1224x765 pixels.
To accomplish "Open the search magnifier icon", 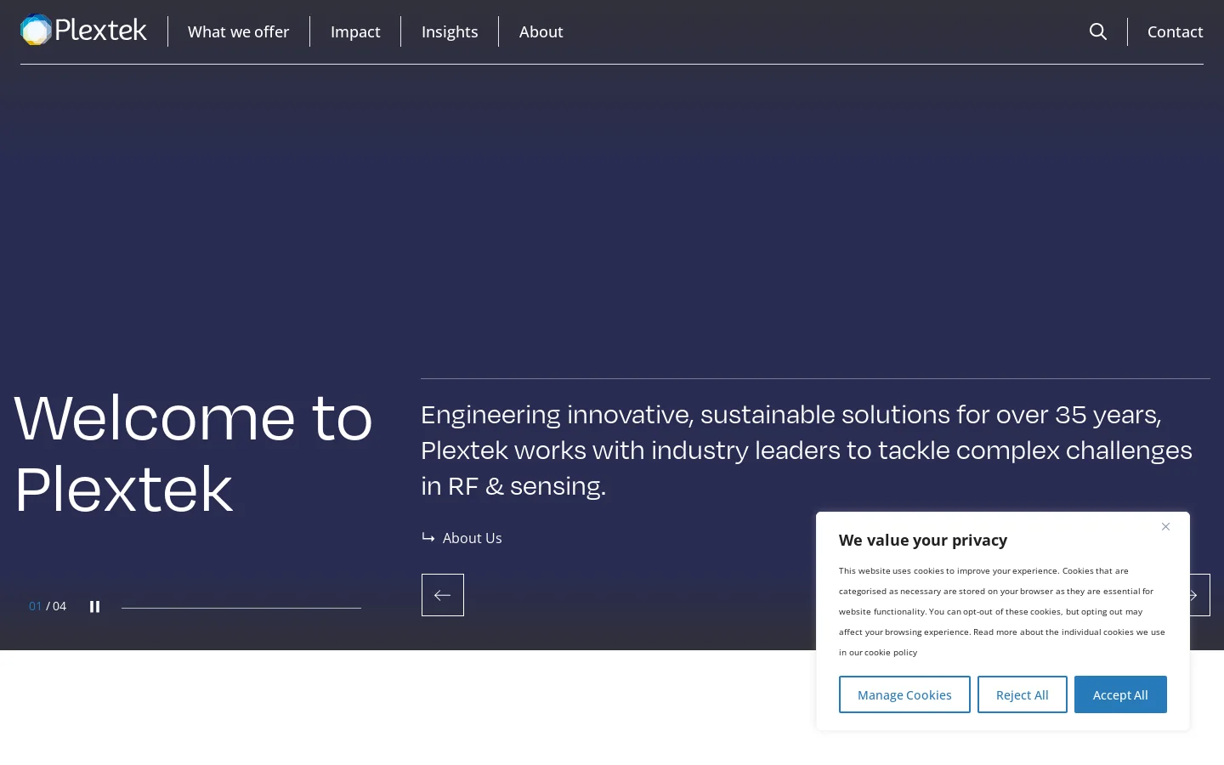I will tap(1098, 31).
